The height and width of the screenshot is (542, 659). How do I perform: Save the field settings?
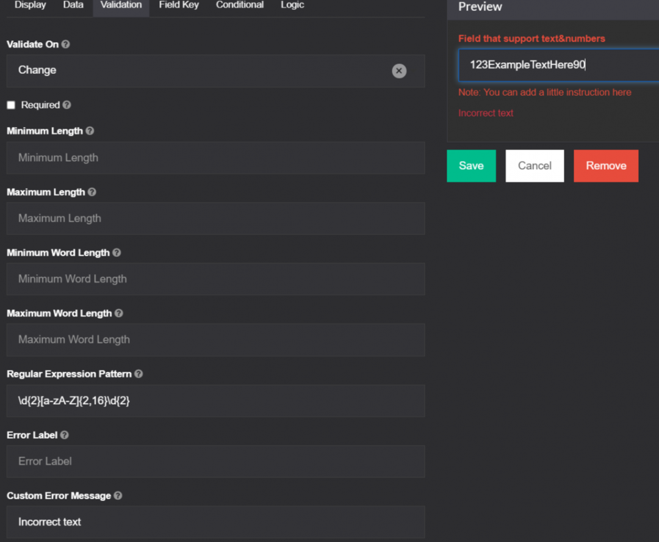pos(471,165)
